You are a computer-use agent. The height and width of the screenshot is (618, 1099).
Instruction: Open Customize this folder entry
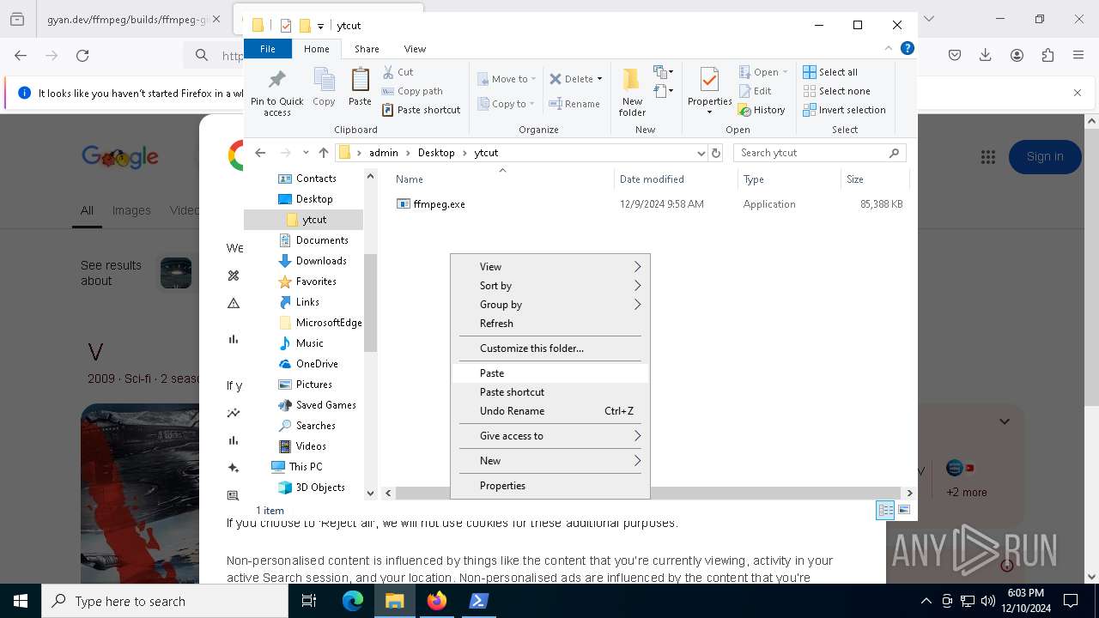point(550,348)
